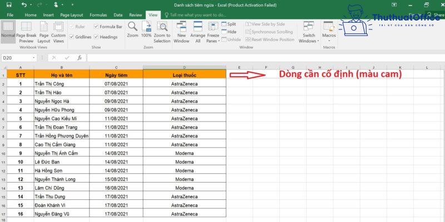The height and width of the screenshot is (222, 445).
Task: Open the Switch Windows dropdown
Action: (309, 31)
